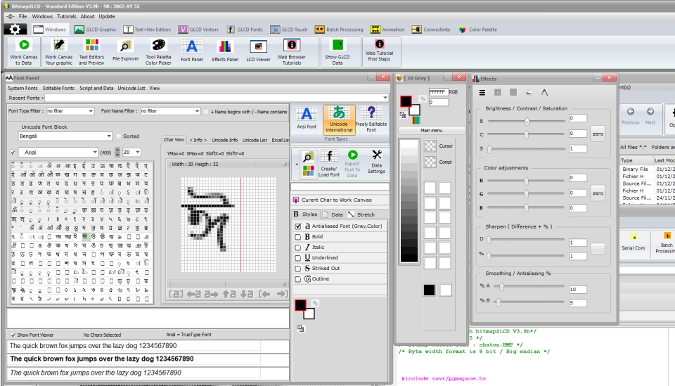Open the Unicode Info tab
Screen dimensions: 675x386
pos(224,140)
